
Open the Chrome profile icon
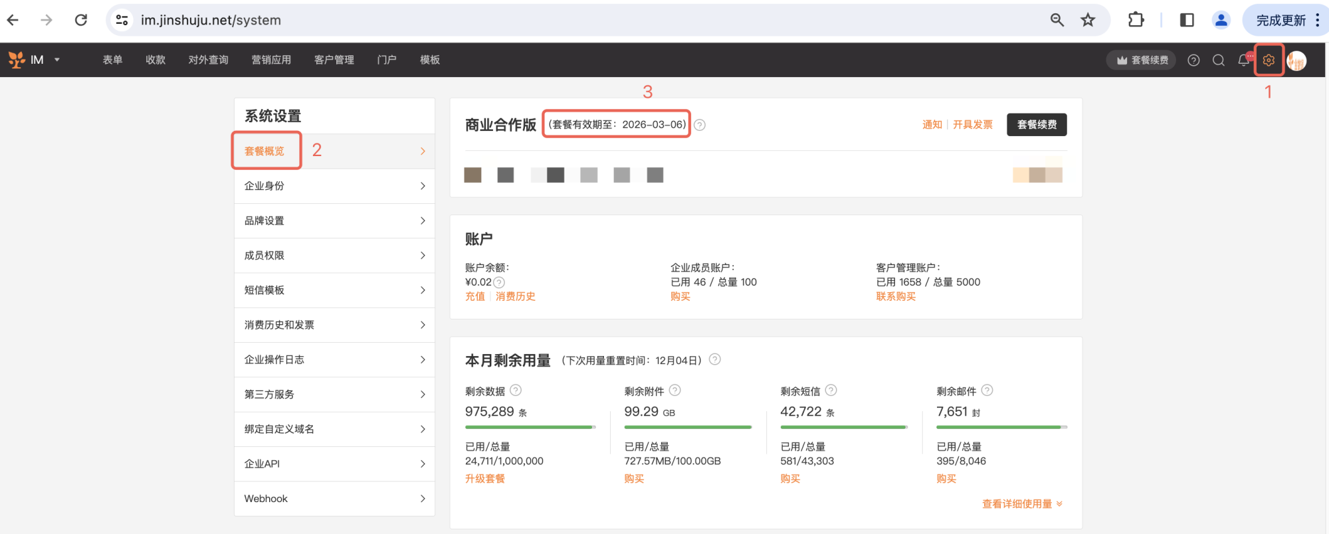(1221, 20)
